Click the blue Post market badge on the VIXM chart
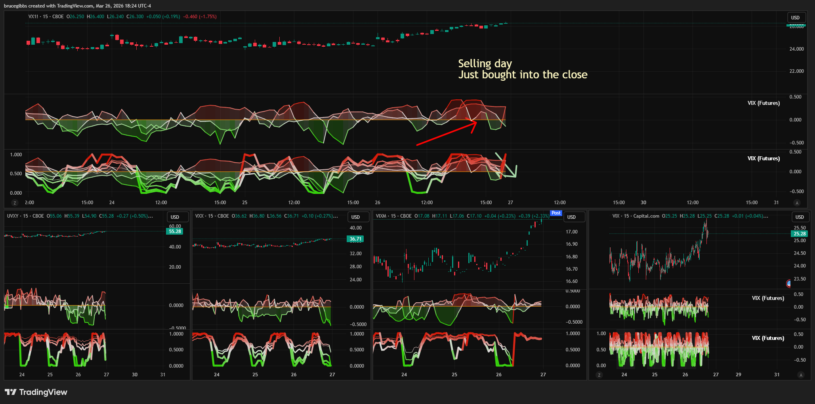Viewport: 815px width, 404px height. point(556,213)
